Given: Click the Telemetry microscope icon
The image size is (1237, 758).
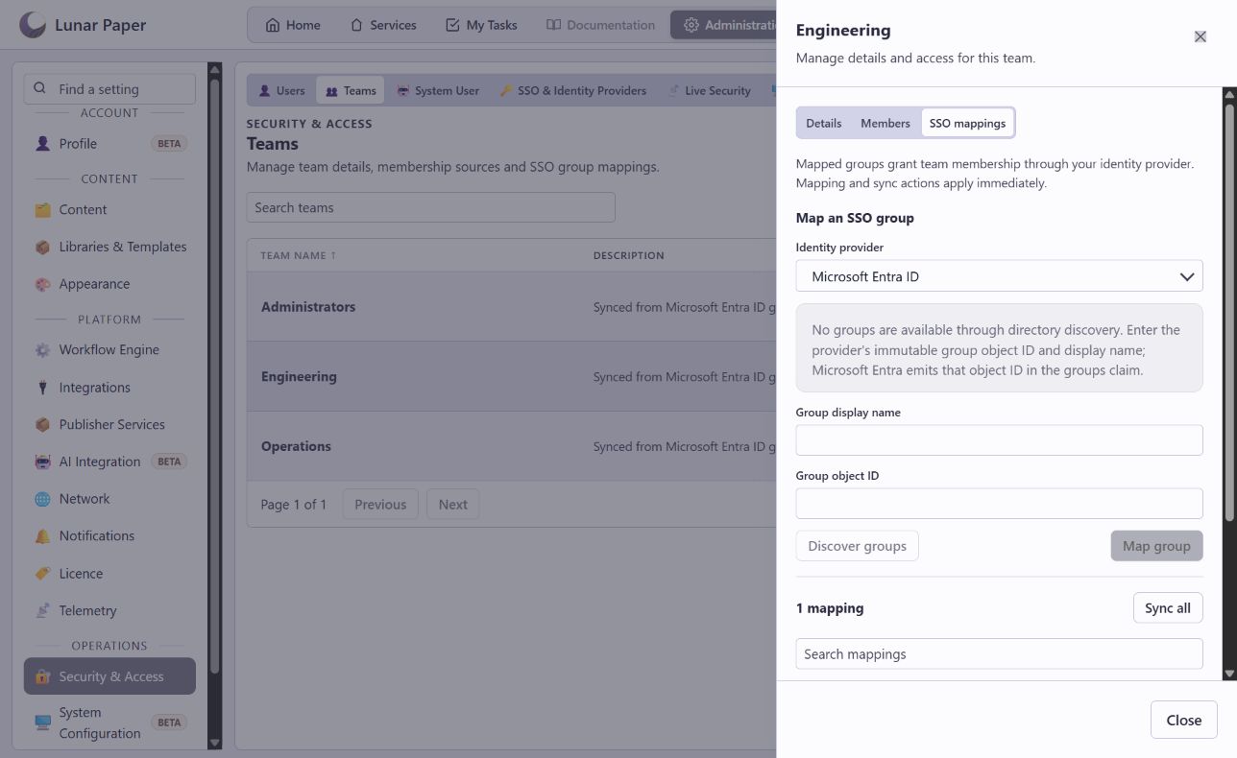Looking at the screenshot, I should (42, 610).
